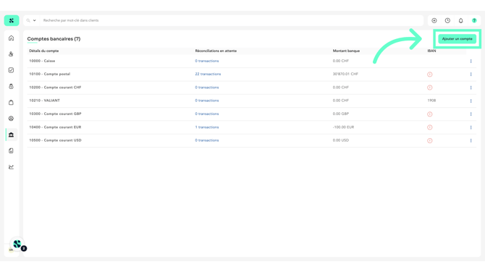Click IBAN warning icon for Compte courant CHF
The height and width of the screenshot is (272, 485).
430,88
